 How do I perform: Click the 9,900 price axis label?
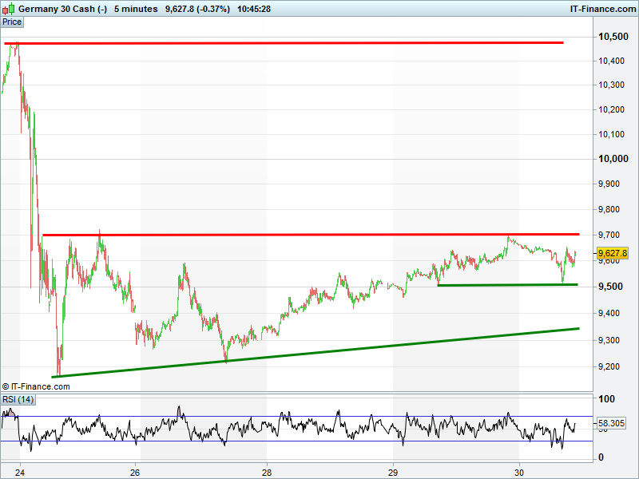(609, 184)
